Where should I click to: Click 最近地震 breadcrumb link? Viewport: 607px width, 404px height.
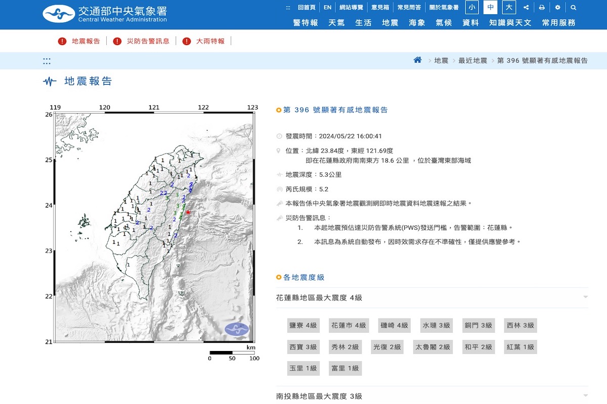coord(472,61)
